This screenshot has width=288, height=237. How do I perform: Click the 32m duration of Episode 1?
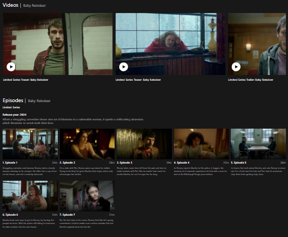tap(55, 163)
